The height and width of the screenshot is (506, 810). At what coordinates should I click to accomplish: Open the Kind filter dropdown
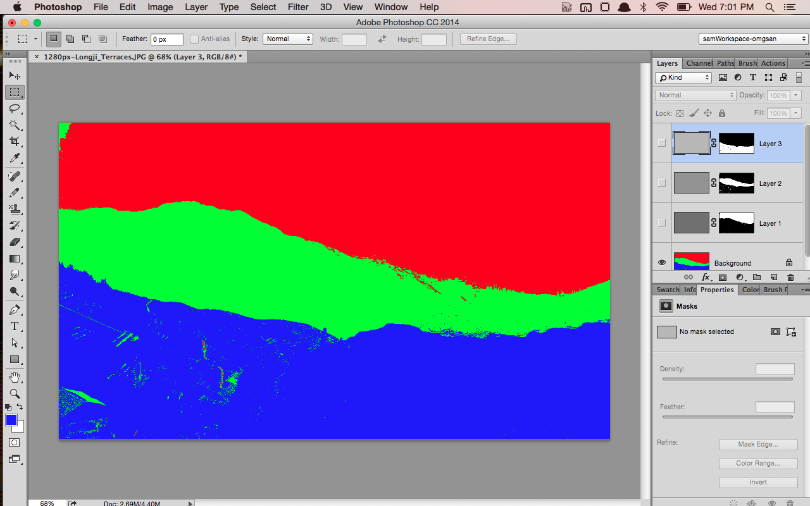click(683, 78)
